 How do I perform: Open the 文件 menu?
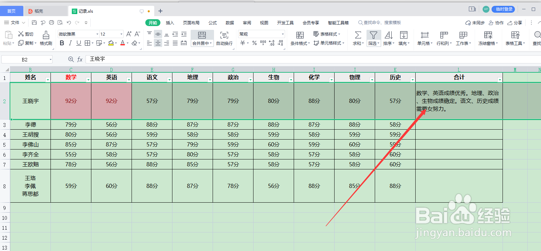point(15,23)
